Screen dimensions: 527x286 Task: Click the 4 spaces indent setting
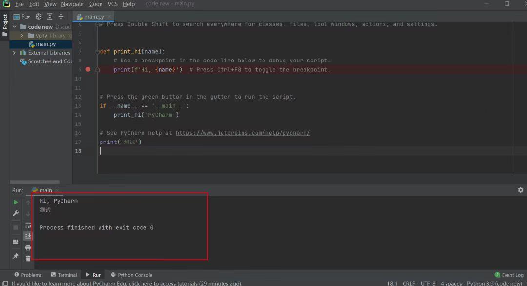451,283
